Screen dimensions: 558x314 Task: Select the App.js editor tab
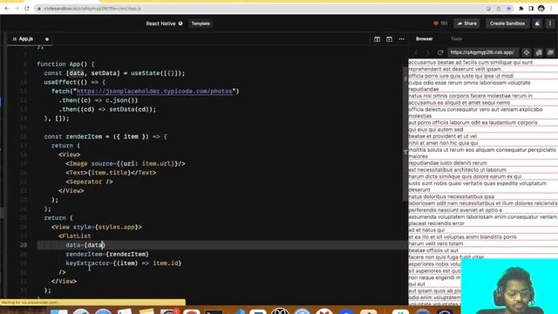tap(25, 38)
